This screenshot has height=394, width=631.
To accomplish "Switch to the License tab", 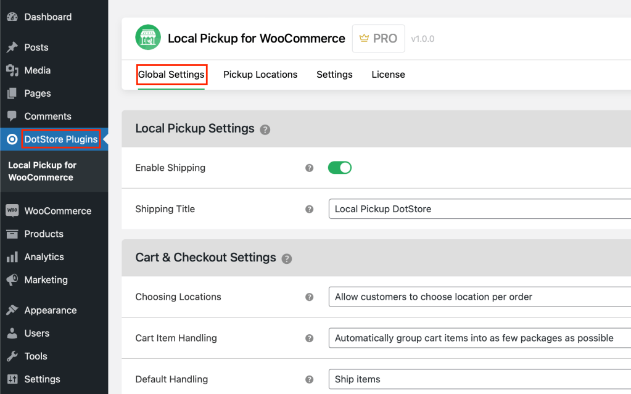I will [x=388, y=75].
